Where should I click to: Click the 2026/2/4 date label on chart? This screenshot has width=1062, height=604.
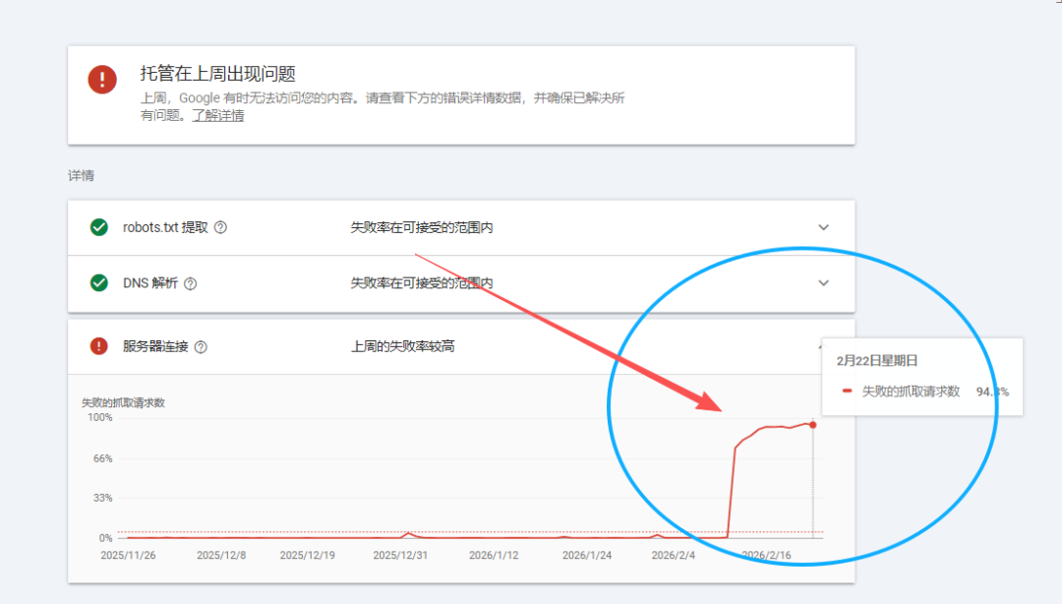click(674, 555)
